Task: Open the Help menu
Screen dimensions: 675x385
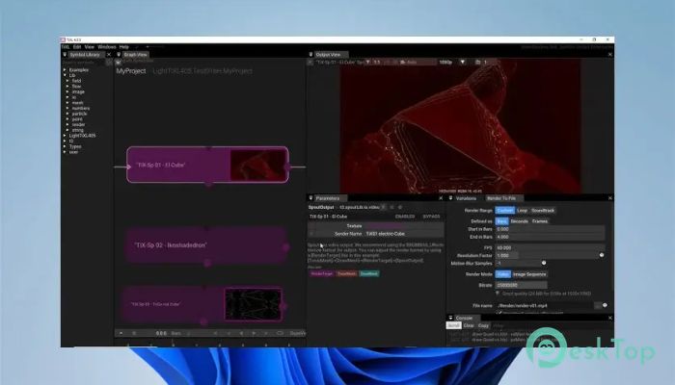Action: (x=124, y=47)
